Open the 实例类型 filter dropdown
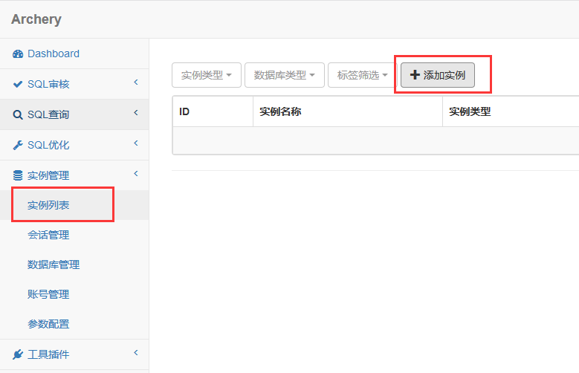This screenshot has width=579, height=373. [207, 75]
